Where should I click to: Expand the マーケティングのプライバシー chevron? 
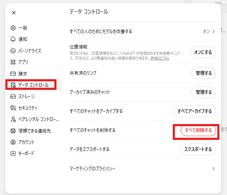213,169
